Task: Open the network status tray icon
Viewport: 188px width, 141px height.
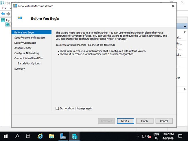Action: (143, 136)
